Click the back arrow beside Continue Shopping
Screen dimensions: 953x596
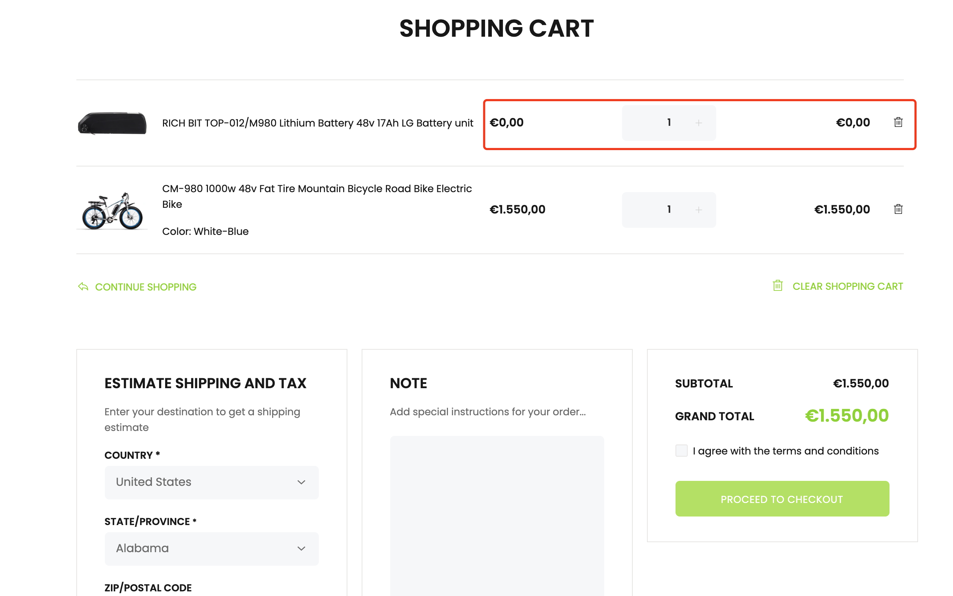83,287
